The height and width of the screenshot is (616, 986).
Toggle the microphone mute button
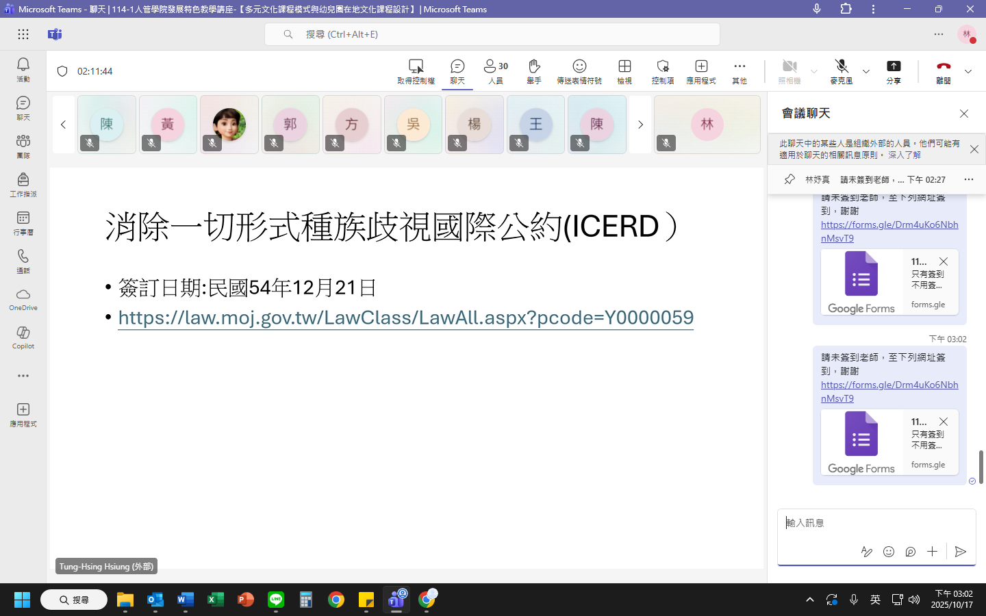point(842,70)
